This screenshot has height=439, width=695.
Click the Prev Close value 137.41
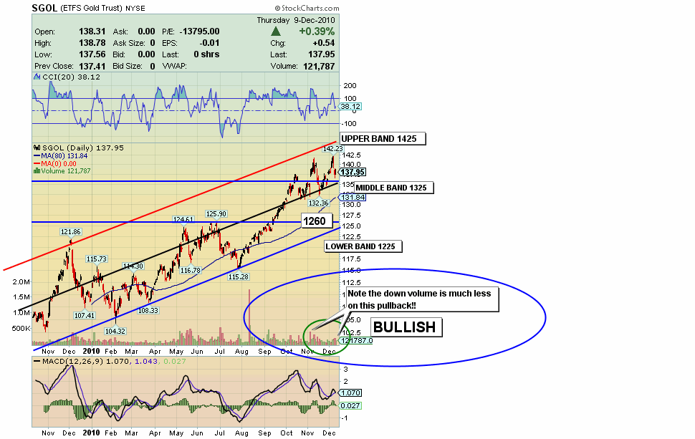tap(92, 66)
